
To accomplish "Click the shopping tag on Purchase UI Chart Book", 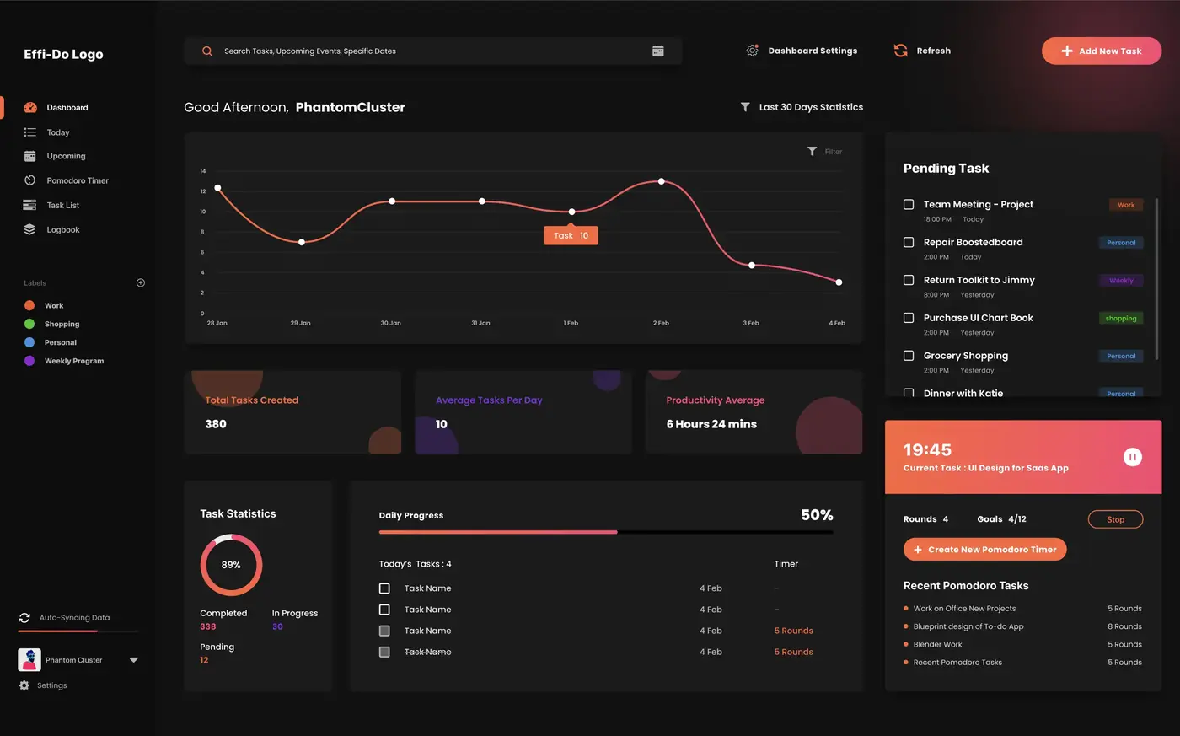I will [1121, 319].
